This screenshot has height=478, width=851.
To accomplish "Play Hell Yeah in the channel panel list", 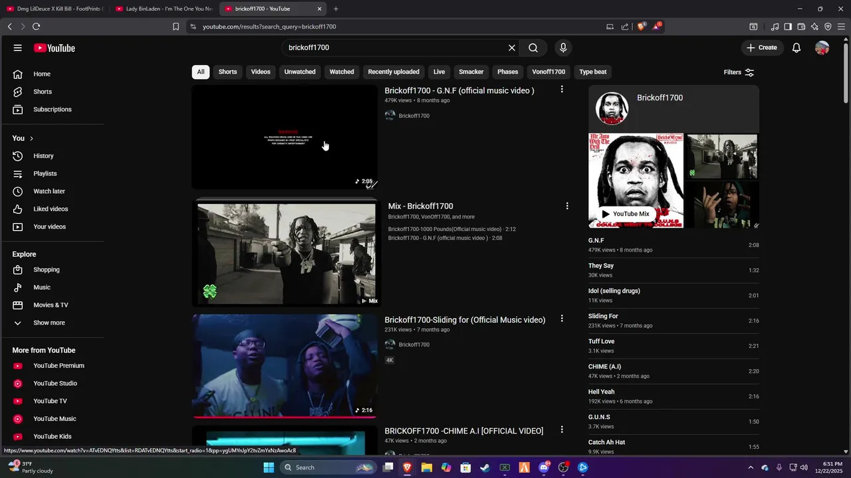I will [673, 396].
